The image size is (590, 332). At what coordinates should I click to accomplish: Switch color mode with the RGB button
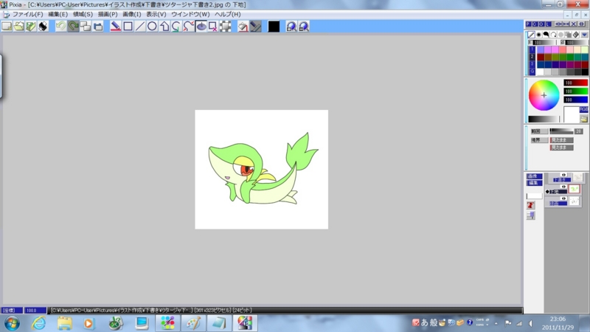(x=583, y=109)
